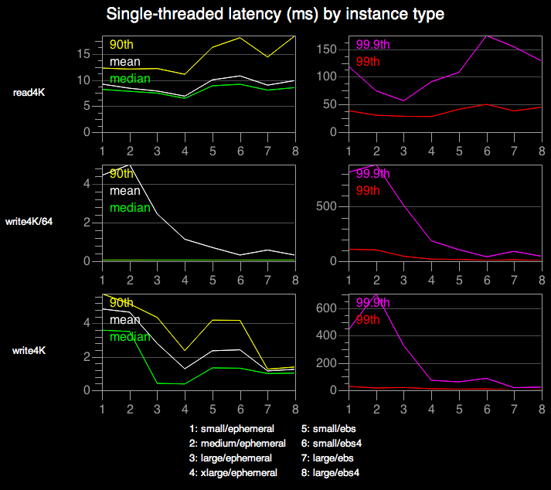Screen dimensions: 551x490
Task: Click the magenta 99.9th label in the read4K chart
Action: pos(372,44)
